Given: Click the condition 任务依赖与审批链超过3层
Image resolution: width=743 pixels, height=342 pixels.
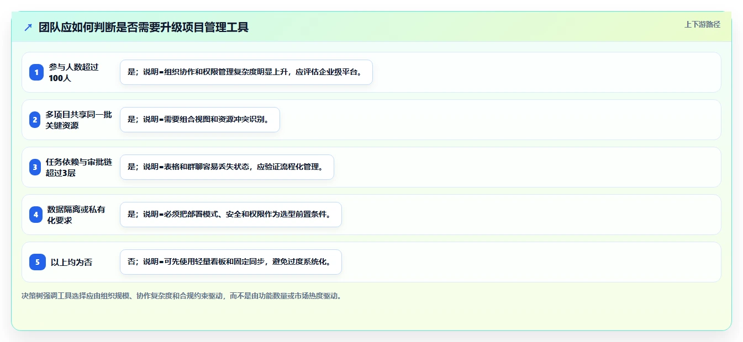Looking at the screenshot, I should (79, 167).
